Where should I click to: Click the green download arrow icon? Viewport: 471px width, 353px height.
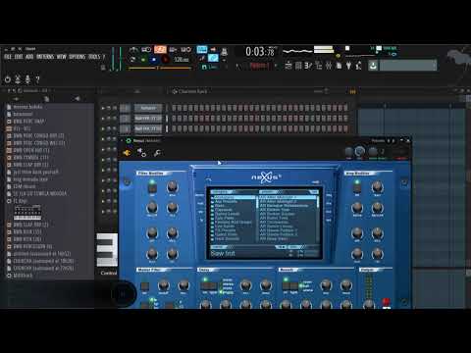[373, 66]
